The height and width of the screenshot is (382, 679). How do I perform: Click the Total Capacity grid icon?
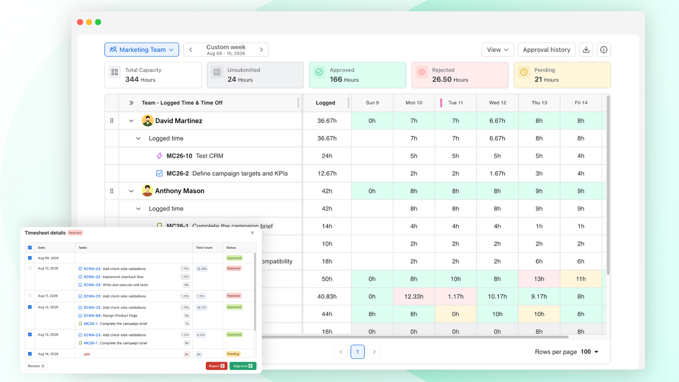tap(115, 72)
